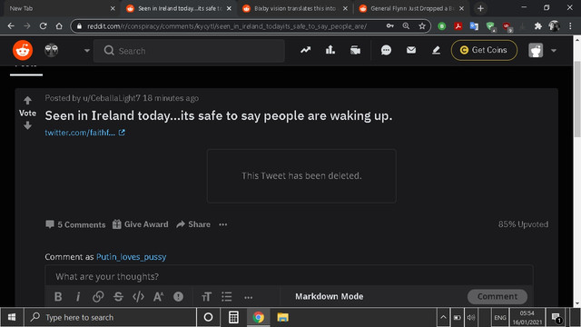Bookmark page with the star icon

(x=422, y=26)
